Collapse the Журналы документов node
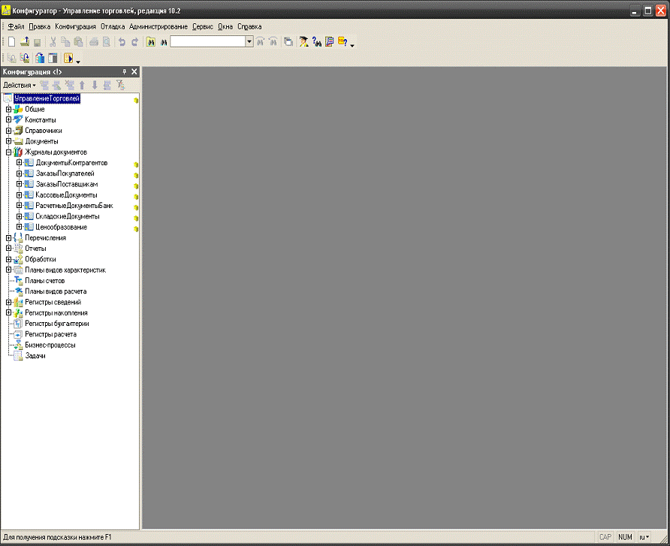Image resolution: width=670 pixels, height=546 pixels. click(8, 152)
